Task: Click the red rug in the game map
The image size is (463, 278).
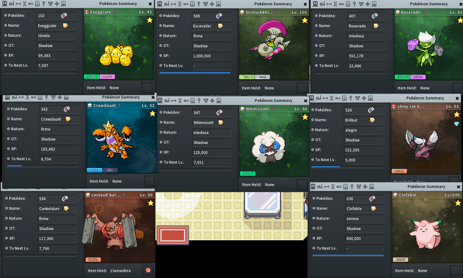Action: pyautogui.click(x=173, y=235)
